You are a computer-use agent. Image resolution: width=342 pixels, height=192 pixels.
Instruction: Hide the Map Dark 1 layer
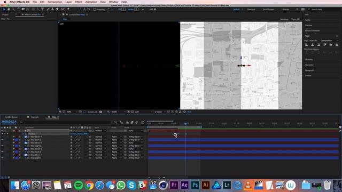click(2, 152)
